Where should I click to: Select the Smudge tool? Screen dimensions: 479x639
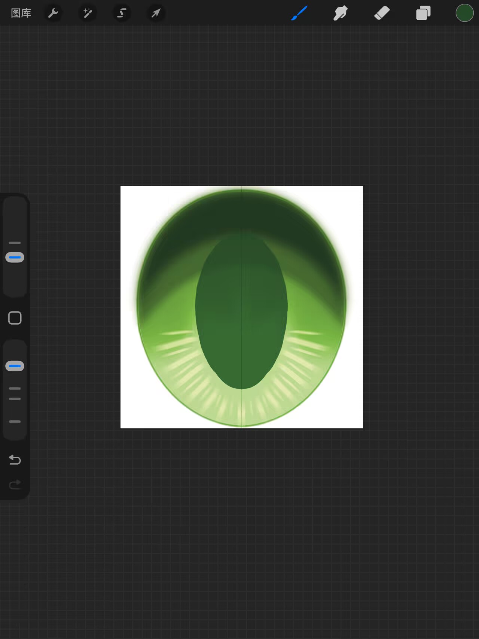tap(341, 13)
